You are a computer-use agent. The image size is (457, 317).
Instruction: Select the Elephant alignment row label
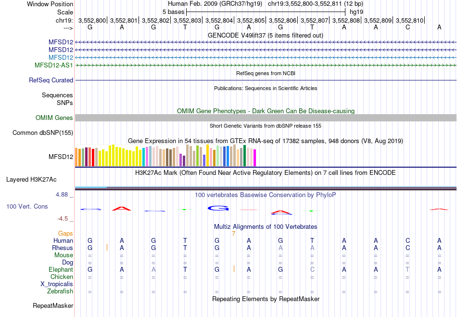tap(61, 269)
